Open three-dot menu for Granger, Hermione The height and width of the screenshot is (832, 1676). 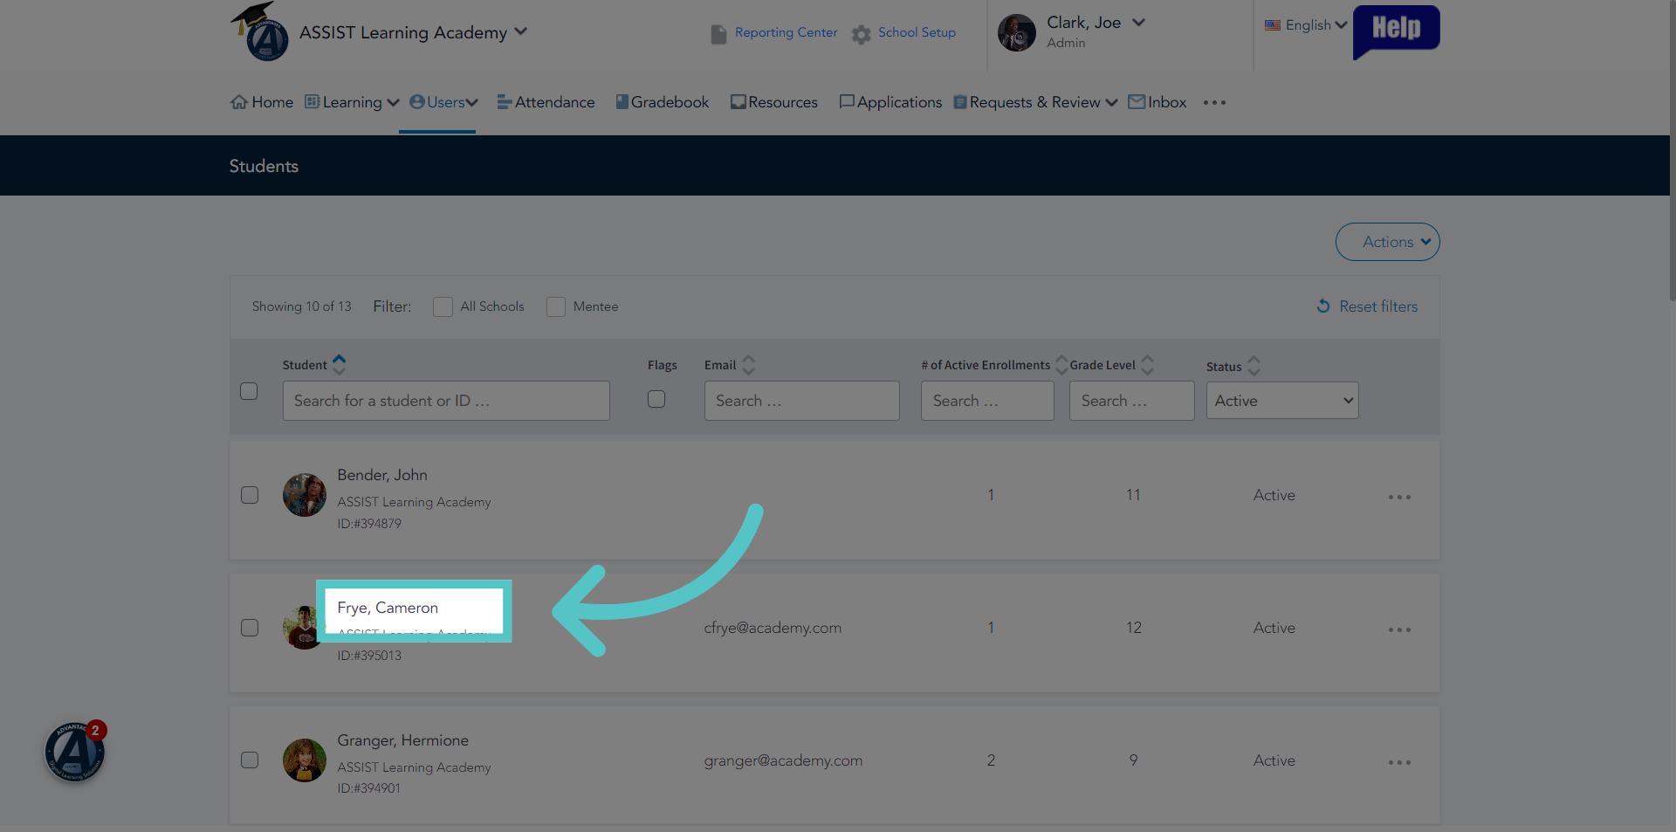pyautogui.click(x=1399, y=762)
